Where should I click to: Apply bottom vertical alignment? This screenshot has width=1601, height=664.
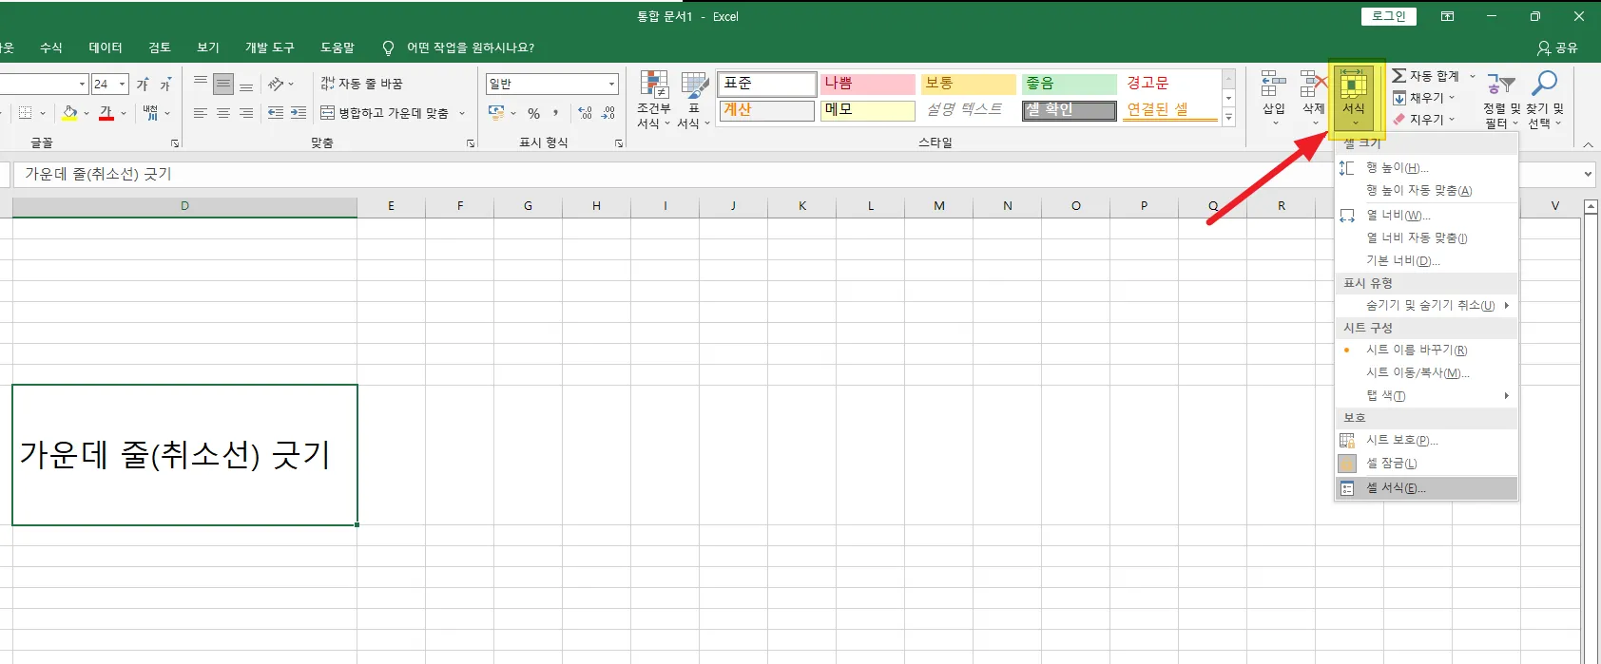coord(246,85)
